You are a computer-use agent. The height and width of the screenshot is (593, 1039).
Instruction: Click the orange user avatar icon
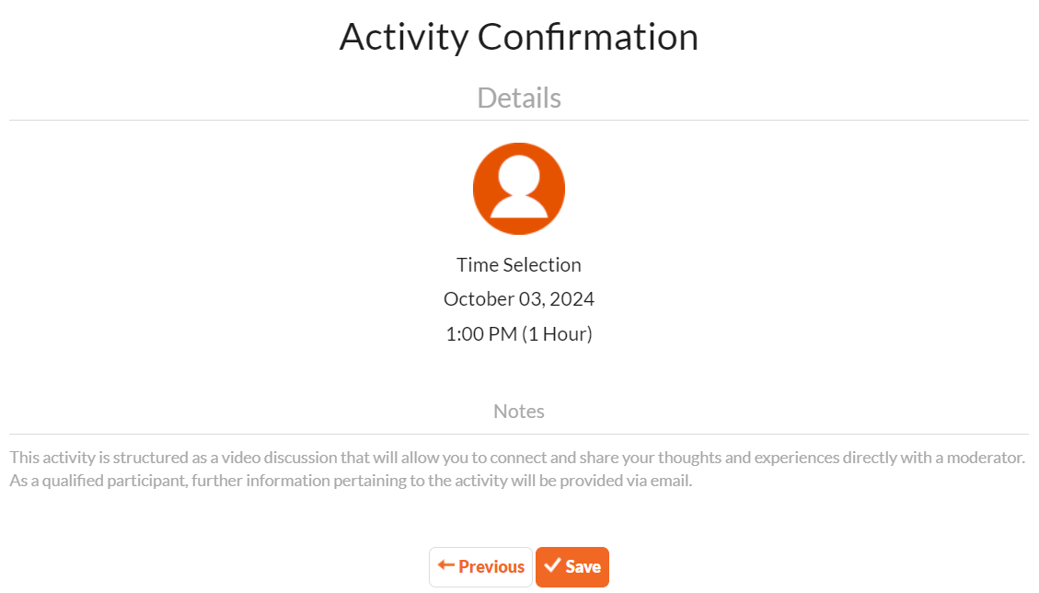pos(518,189)
